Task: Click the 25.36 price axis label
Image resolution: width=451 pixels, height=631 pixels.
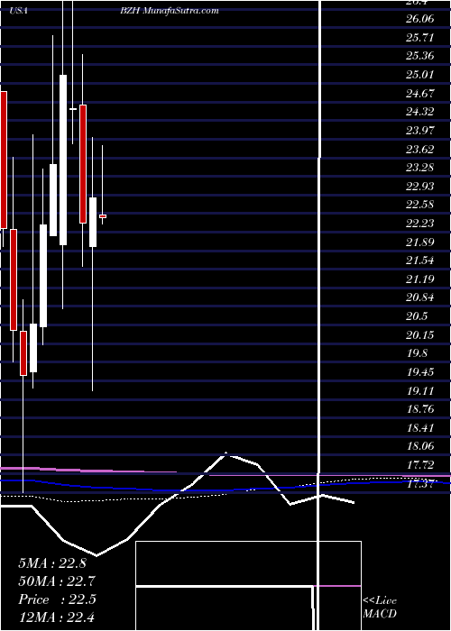Action: (420, 56)
